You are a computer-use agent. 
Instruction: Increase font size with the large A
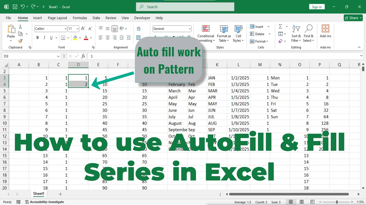point(83,28)
